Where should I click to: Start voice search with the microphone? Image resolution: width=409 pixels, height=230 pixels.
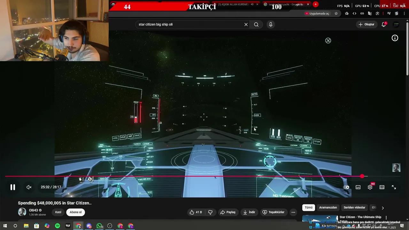click(271, 25)
